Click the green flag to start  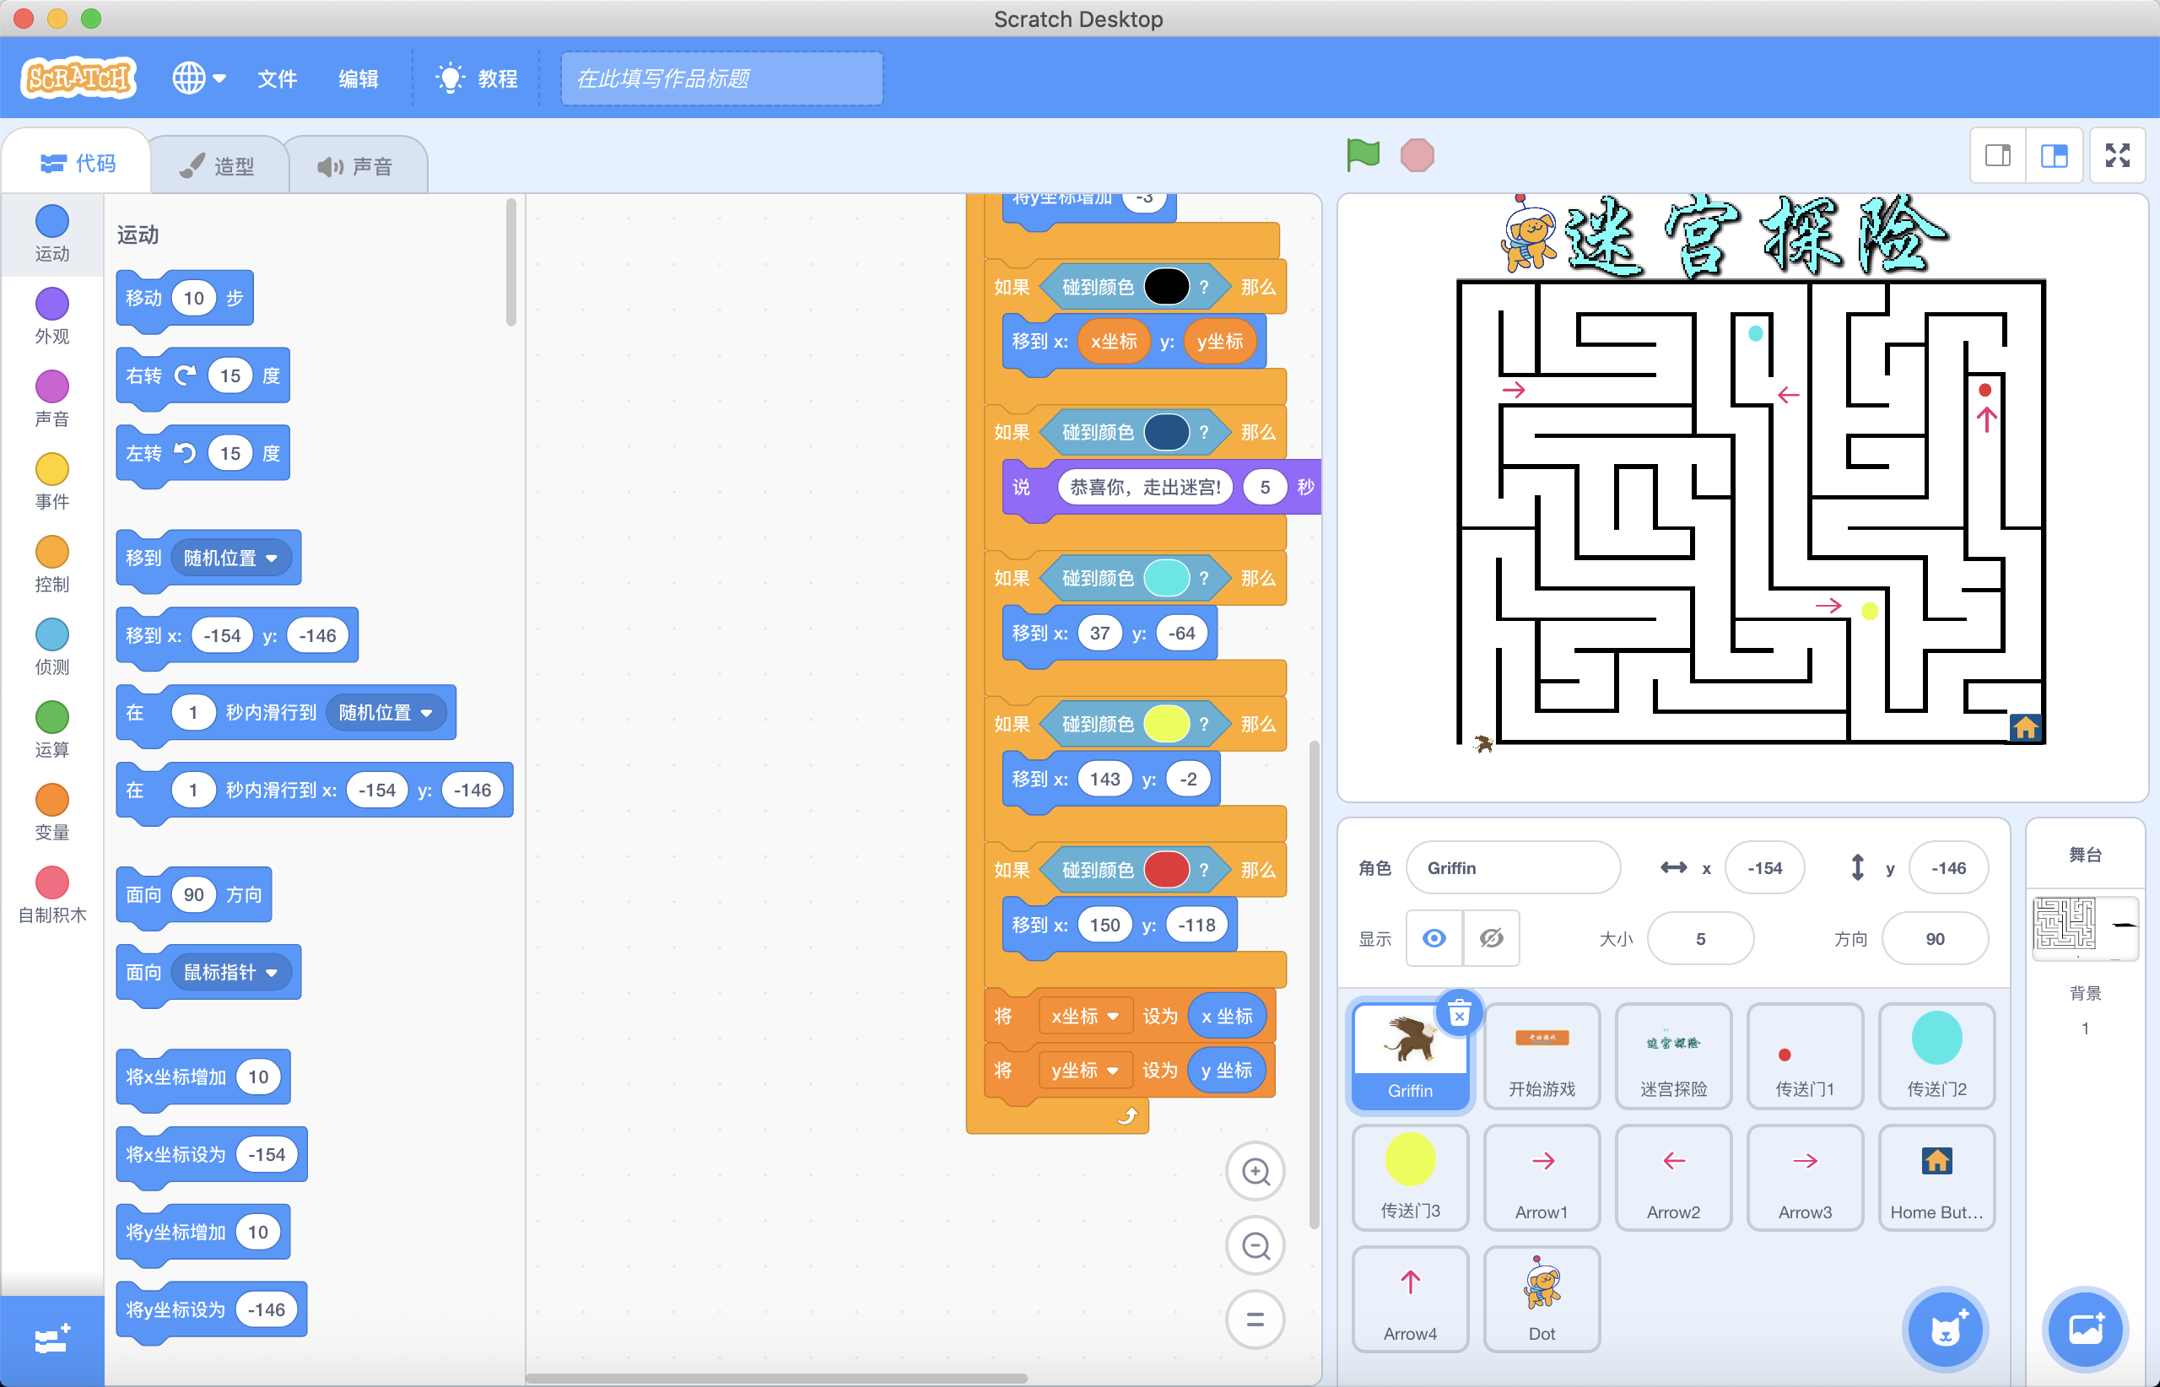click(x=1362, y=155)
